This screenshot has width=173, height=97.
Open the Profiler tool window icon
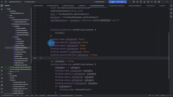(x=2, y=67)
